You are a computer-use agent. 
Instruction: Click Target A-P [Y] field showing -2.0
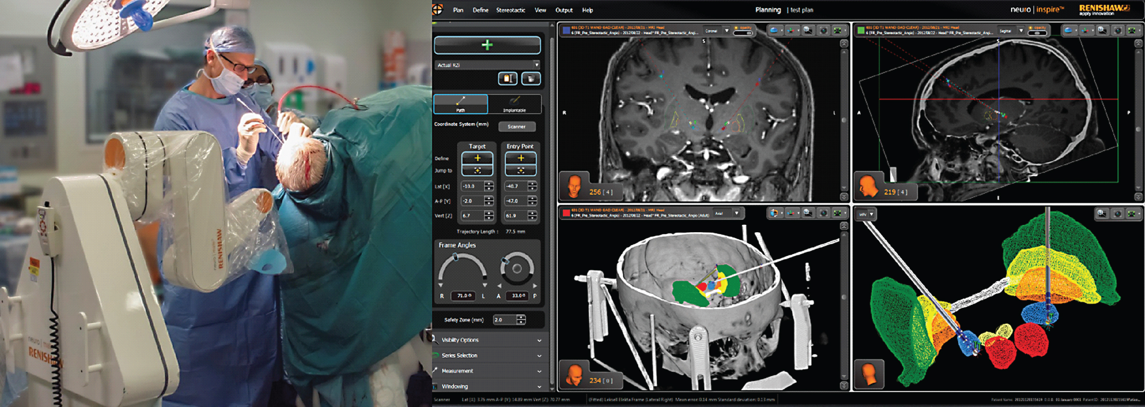click(472, 201)
